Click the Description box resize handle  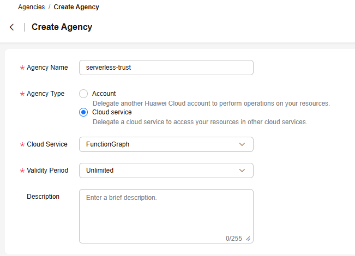(x=249, y=239)
